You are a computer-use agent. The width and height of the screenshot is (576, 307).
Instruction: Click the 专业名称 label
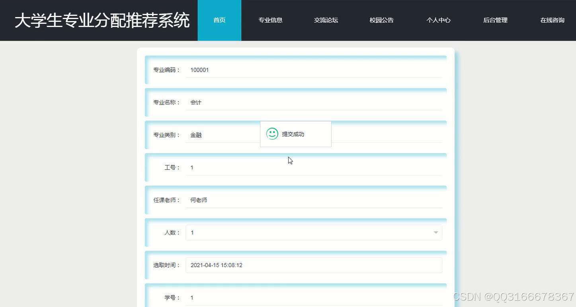[x=167, y=103]
